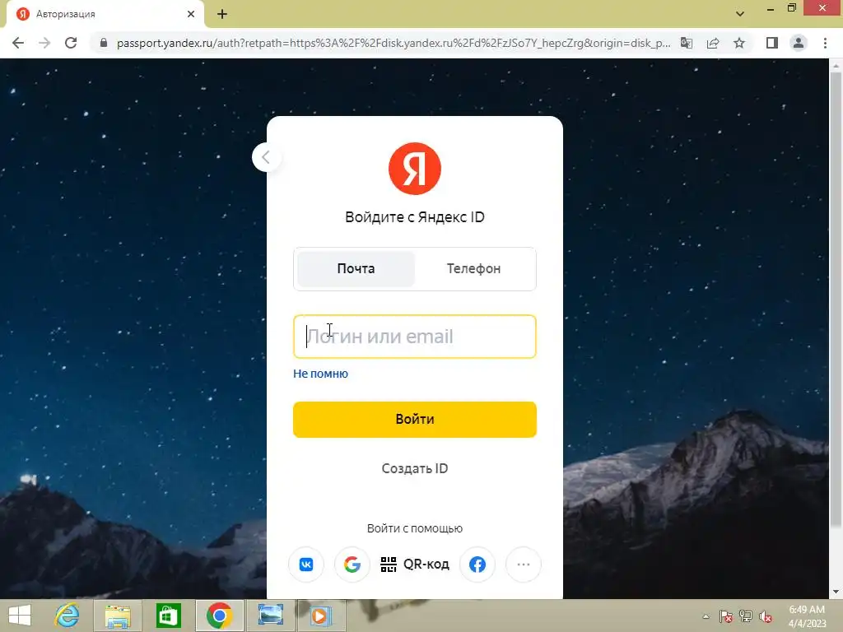Screen dimensions: 843x632
Task: Open Chrome three-dot menu
Action: (825, 43)
